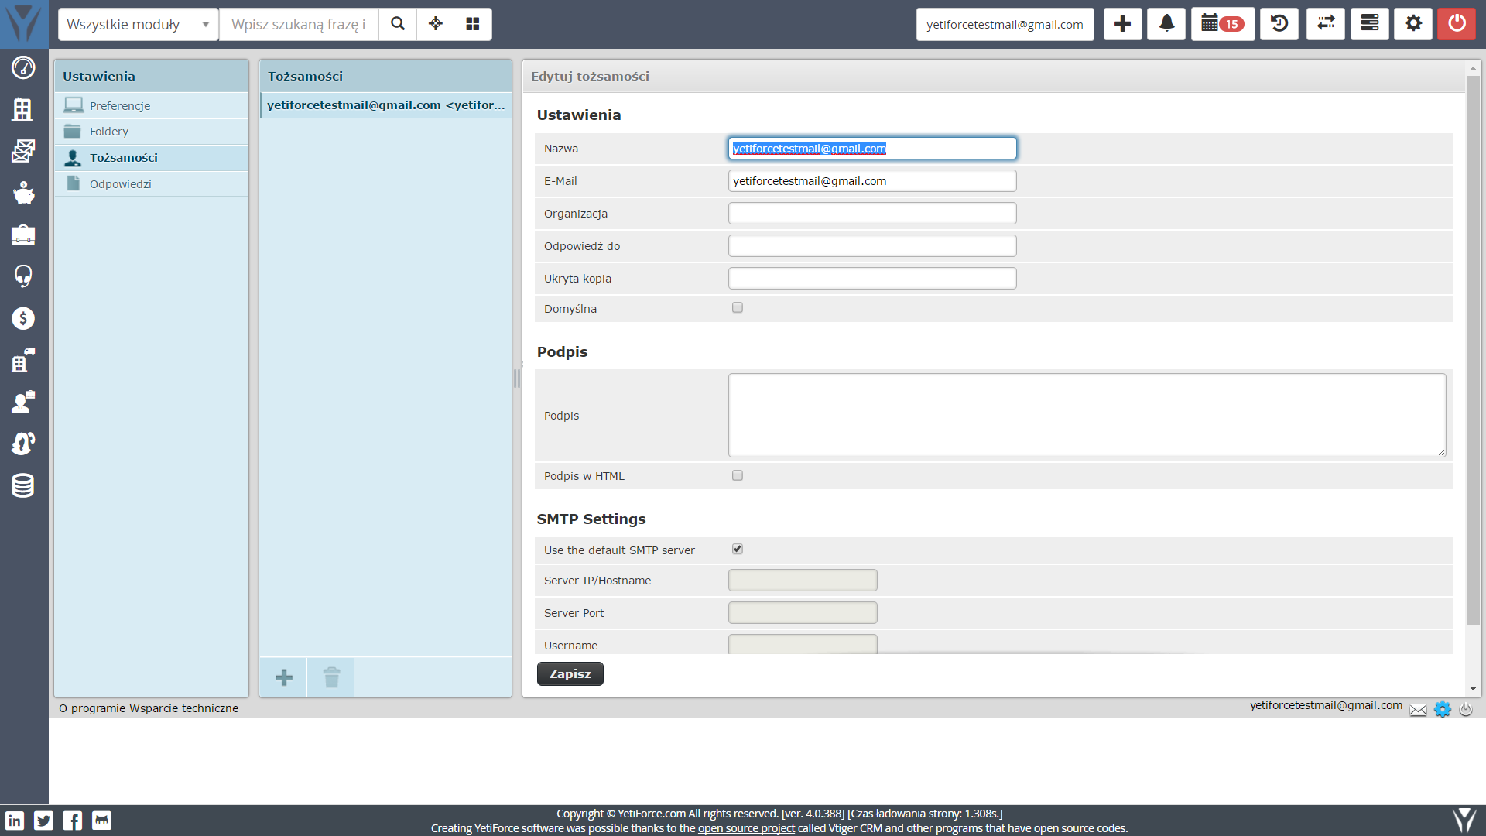Viewport: 1486px width, 836px height.
Task: Uncheck Use the default SMTP server
Action: tap(738, 549)
